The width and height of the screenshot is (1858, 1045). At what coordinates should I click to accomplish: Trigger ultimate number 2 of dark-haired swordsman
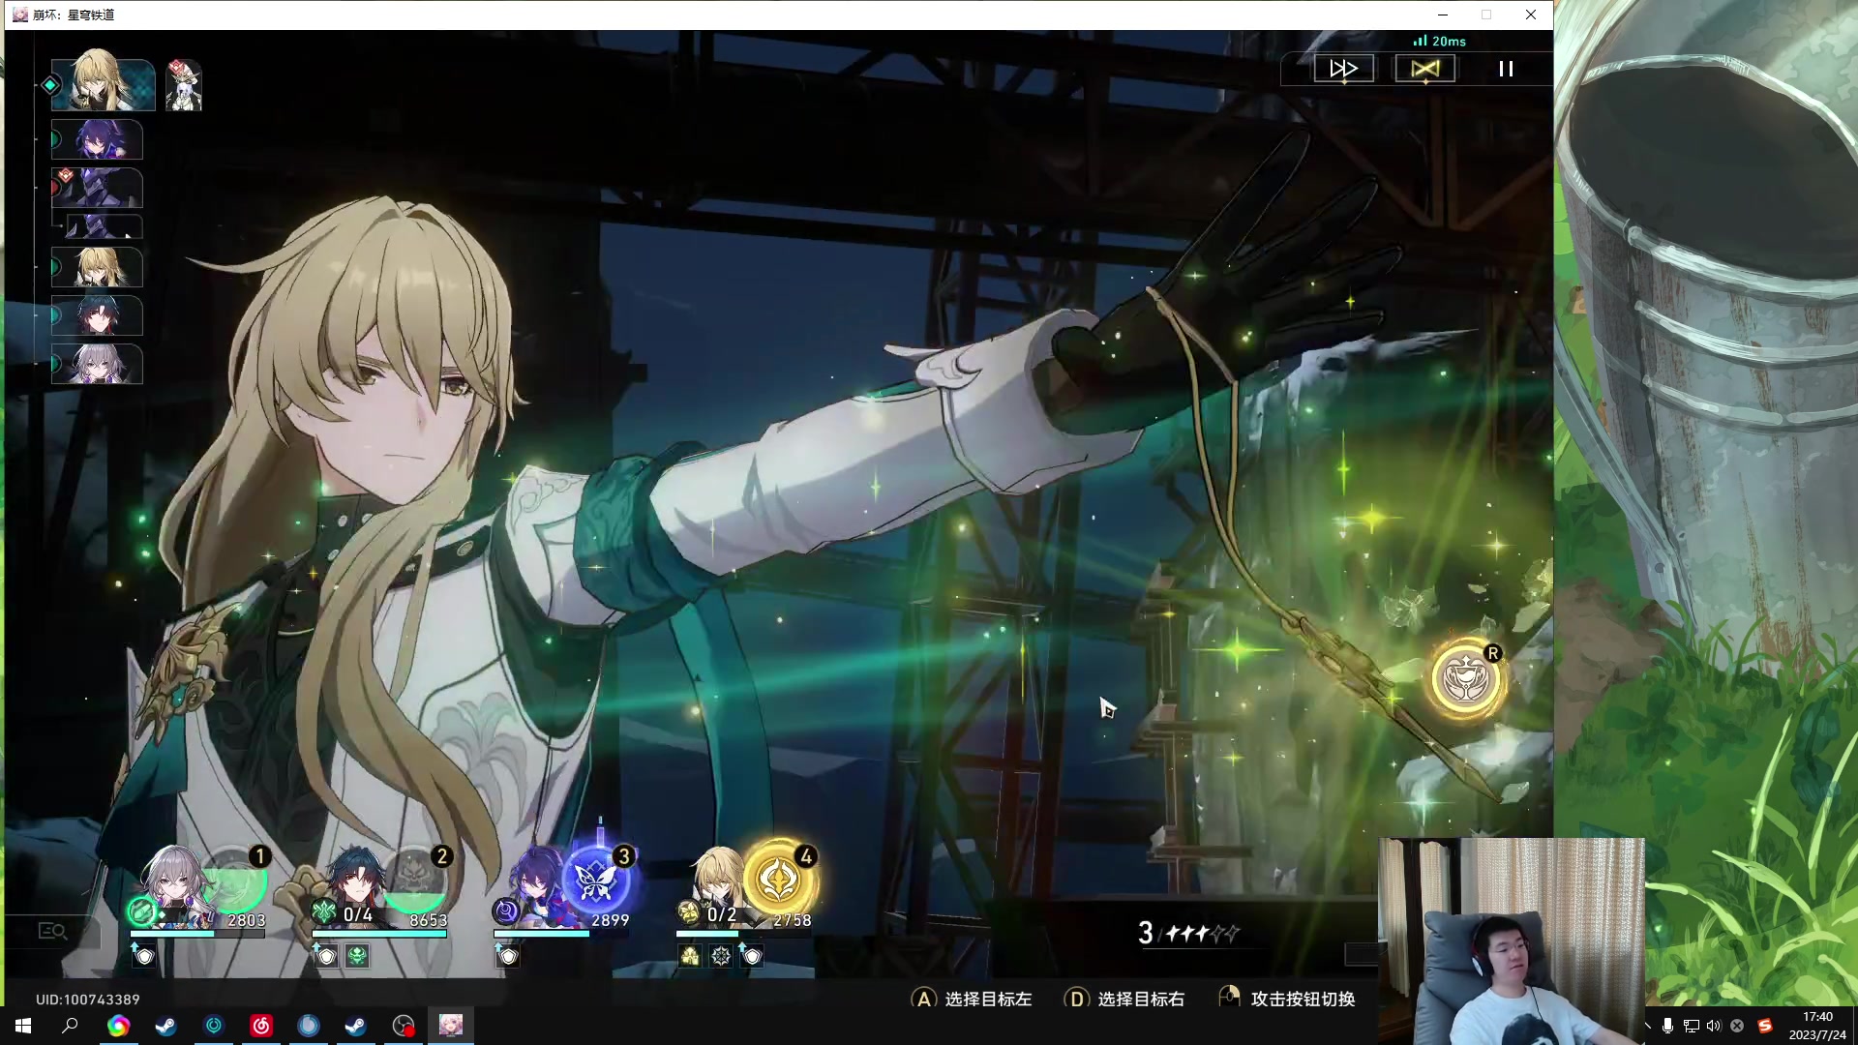click(416, 879)
